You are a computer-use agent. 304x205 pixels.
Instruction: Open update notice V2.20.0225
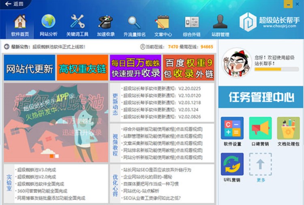[x=162, y=89]
